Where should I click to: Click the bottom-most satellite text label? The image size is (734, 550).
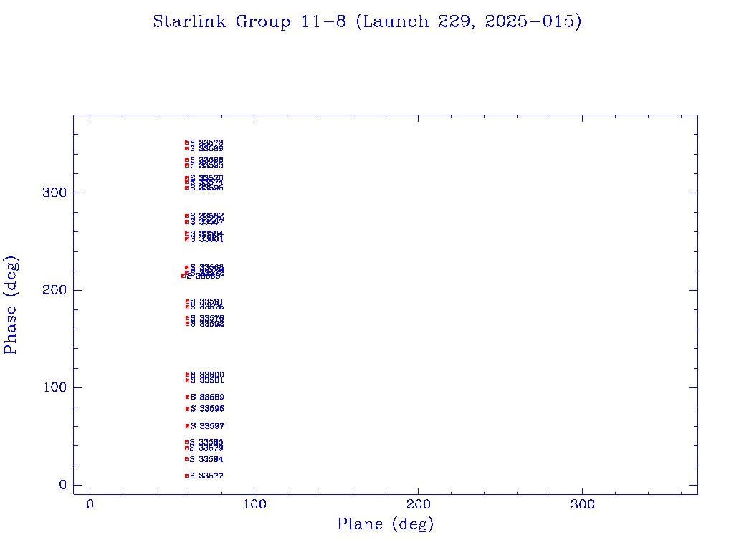pyautogui.click(x=207, y=476)
